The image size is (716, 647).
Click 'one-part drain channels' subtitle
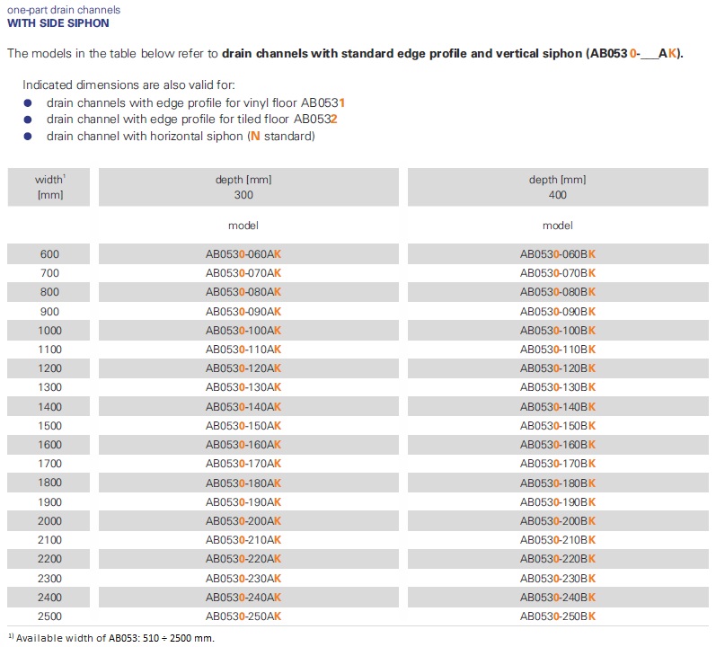(64, 10)
